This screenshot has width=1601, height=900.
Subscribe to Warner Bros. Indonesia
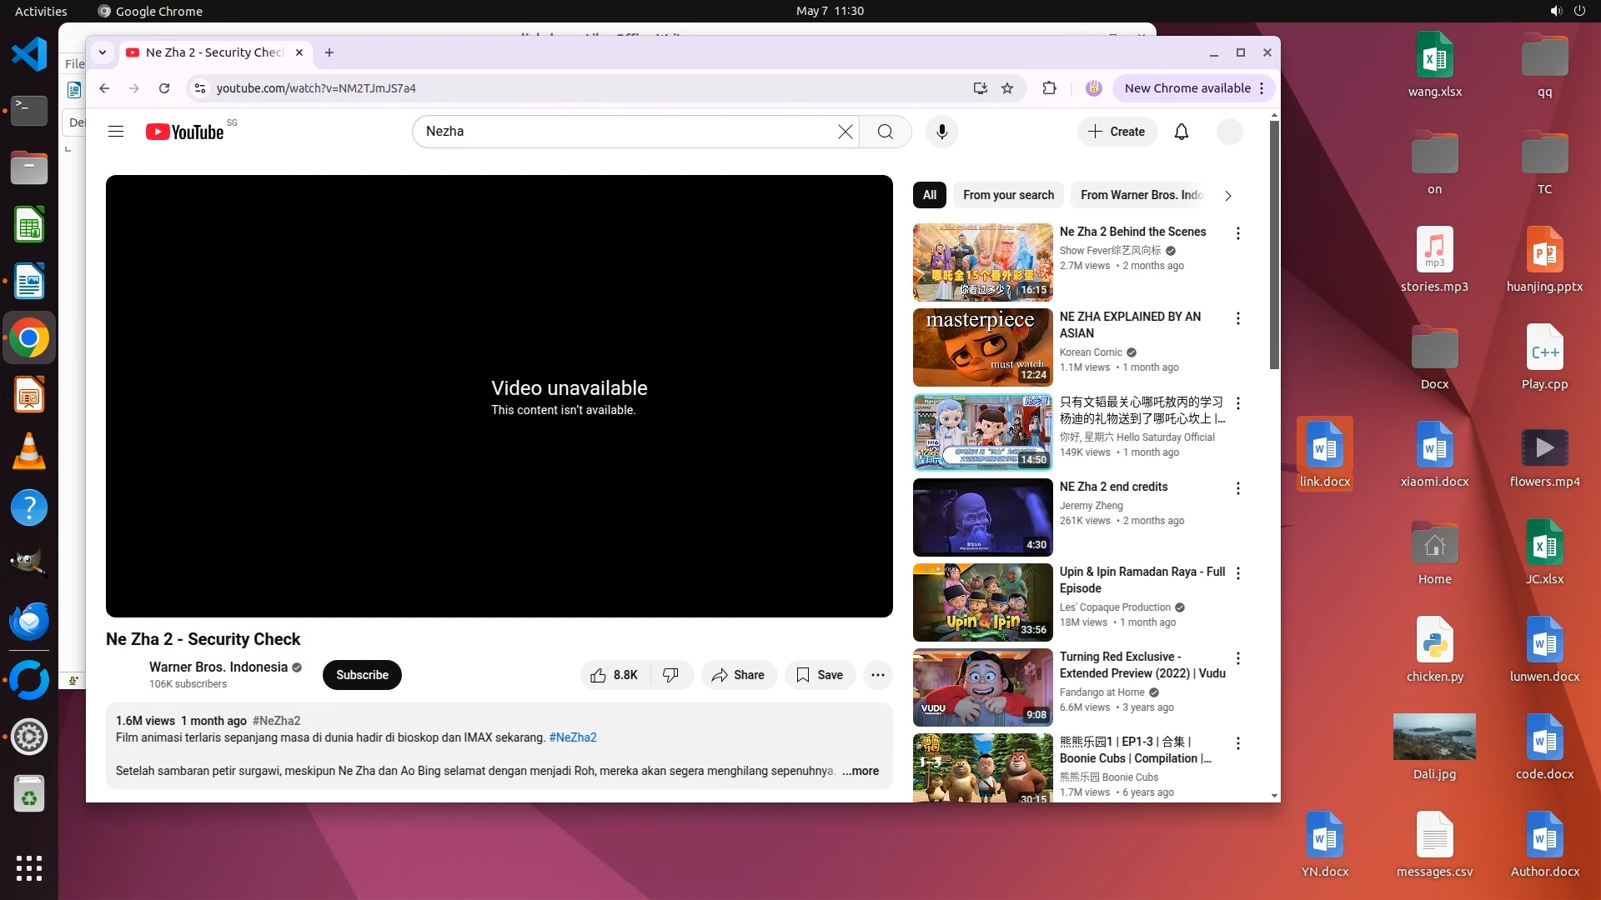[x=362, y=675]
